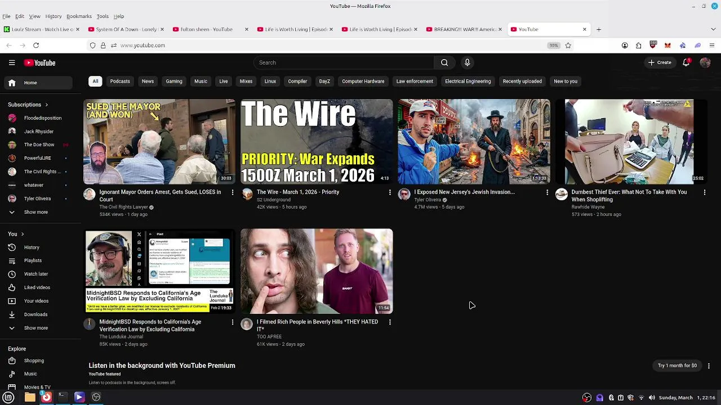The width and height of the screenshot is (721, 405).
Task: Open the account avatar menu
Action: tap(705, 62)
